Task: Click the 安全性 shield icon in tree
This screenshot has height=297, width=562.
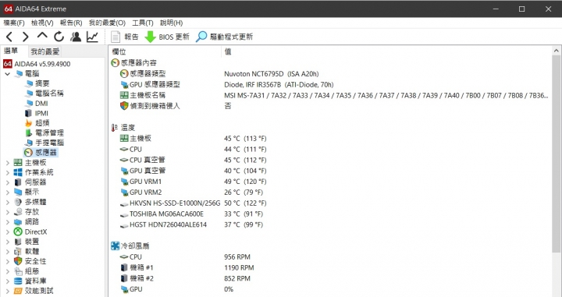Action: coord(18,261)
